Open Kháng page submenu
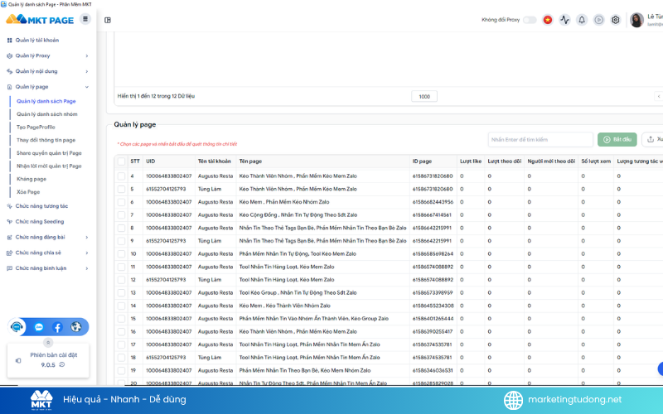Screen dimensions: 663x414 [31, 179]
